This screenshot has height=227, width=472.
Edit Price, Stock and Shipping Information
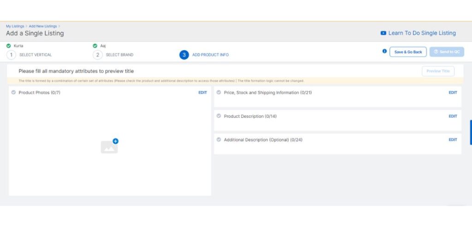[453, 93]
